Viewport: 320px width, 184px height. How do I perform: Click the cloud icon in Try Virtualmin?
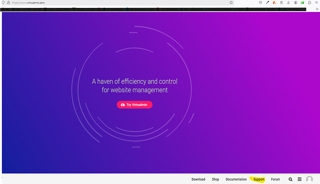click(122, 105)
